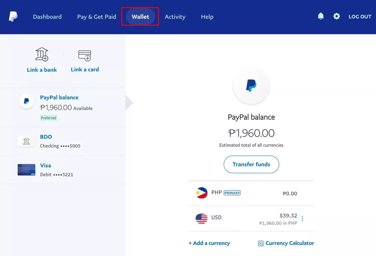Open the Wallet tab
The width and height of the screenshot is (376, 256).
click(x=140, y=17)
